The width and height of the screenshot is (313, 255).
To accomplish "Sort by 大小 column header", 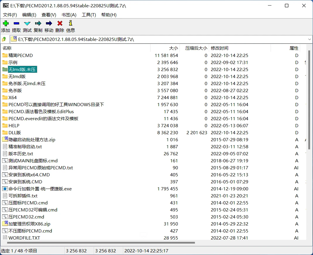I will click(x=165, y=48).
